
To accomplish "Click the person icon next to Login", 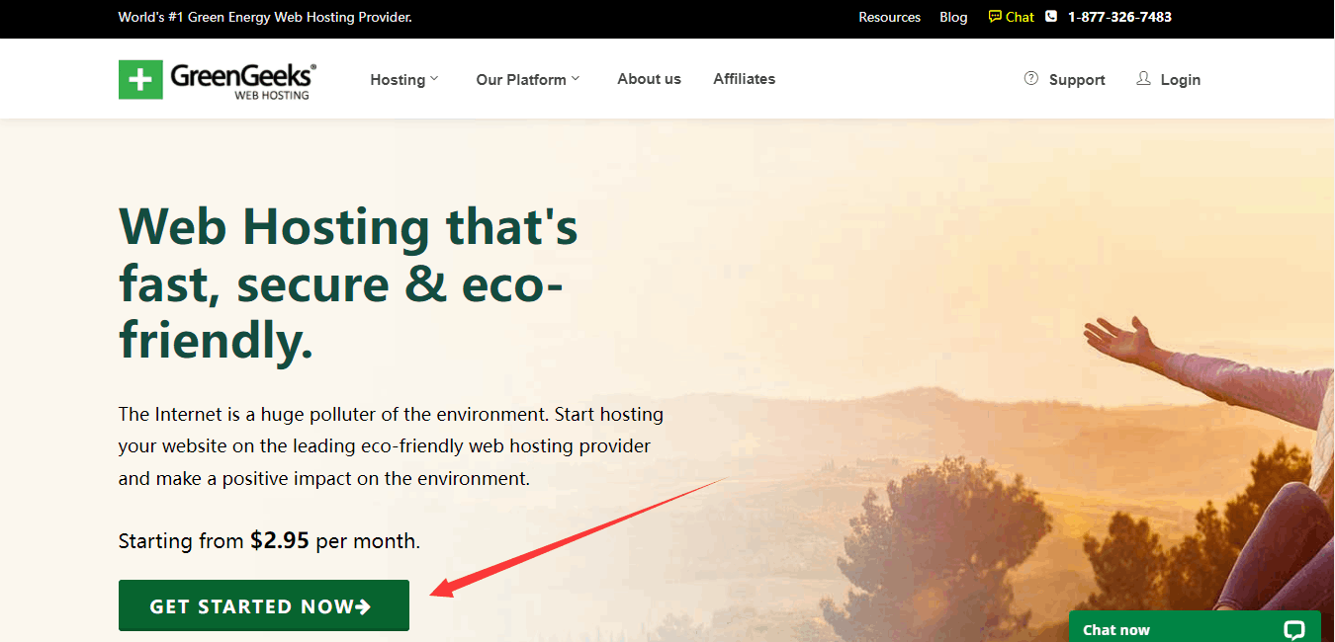I will 1143,78.
